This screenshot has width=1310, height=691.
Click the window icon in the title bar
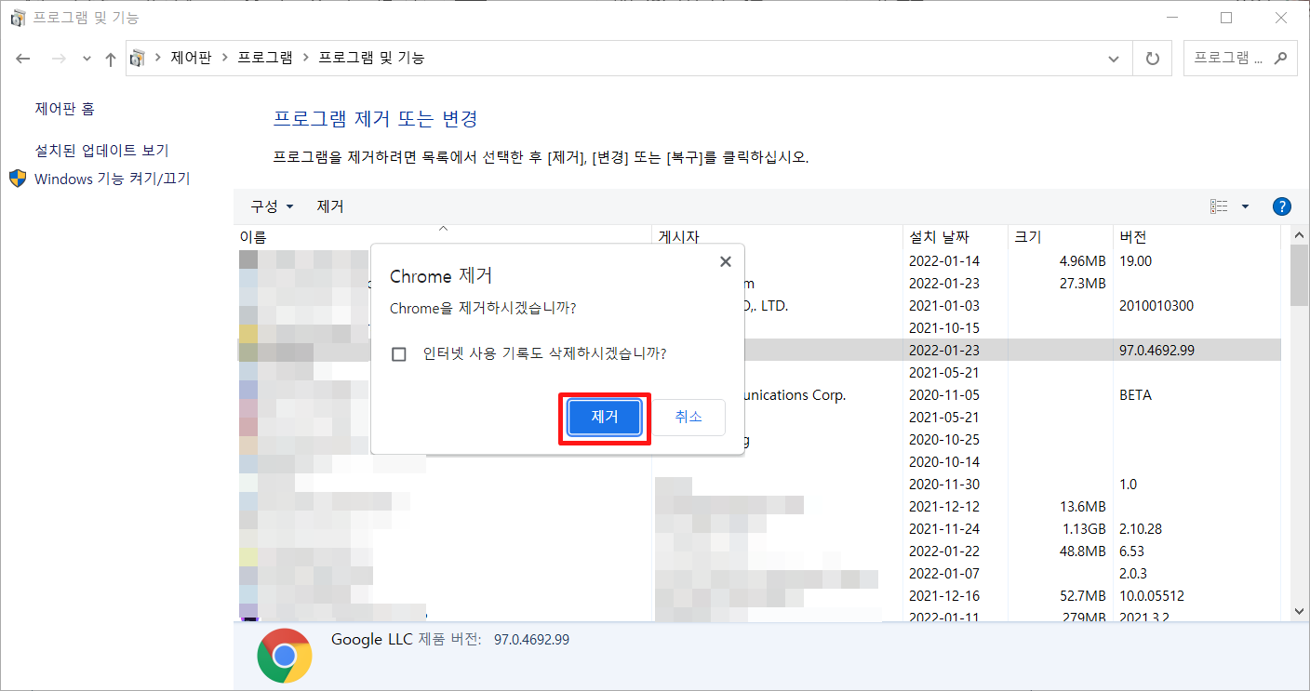click(x=18, y=18)
